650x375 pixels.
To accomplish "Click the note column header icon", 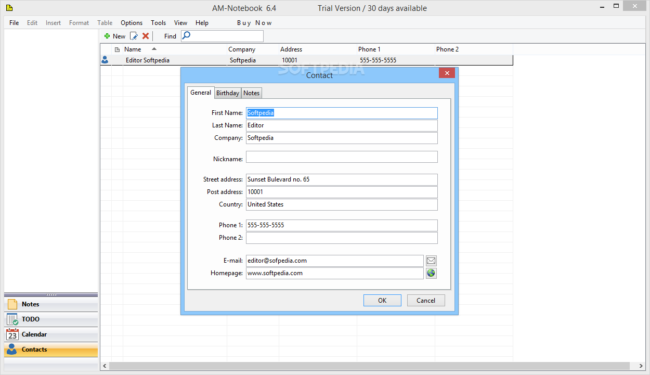I will [117, 49].
